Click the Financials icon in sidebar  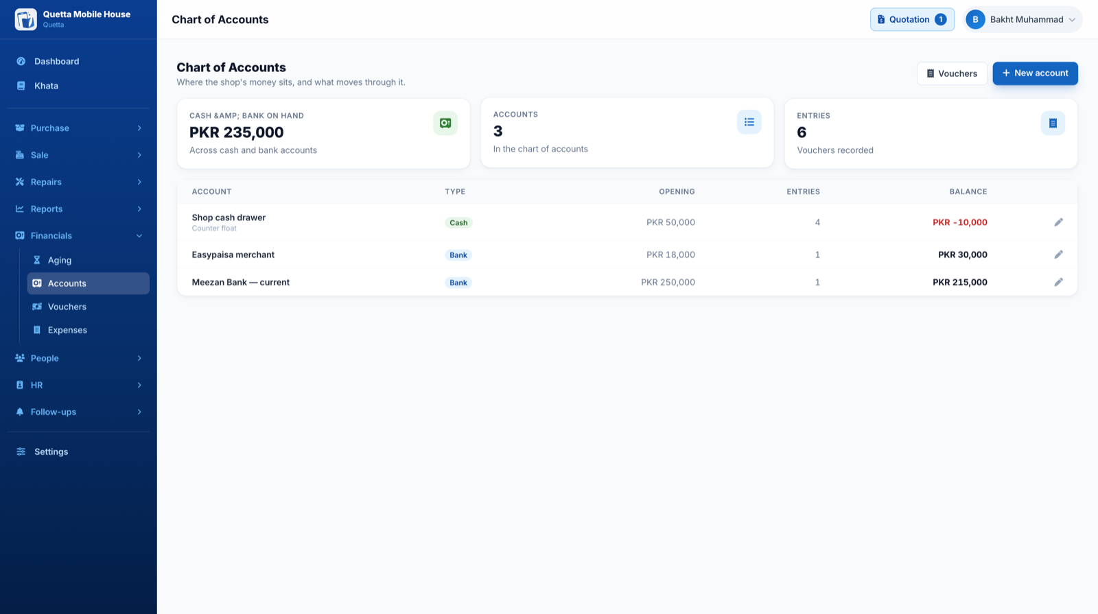pyautogui.click(x=20, y=235)
